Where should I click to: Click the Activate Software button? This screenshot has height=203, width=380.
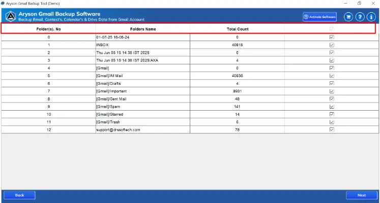[x=319, y=17]
